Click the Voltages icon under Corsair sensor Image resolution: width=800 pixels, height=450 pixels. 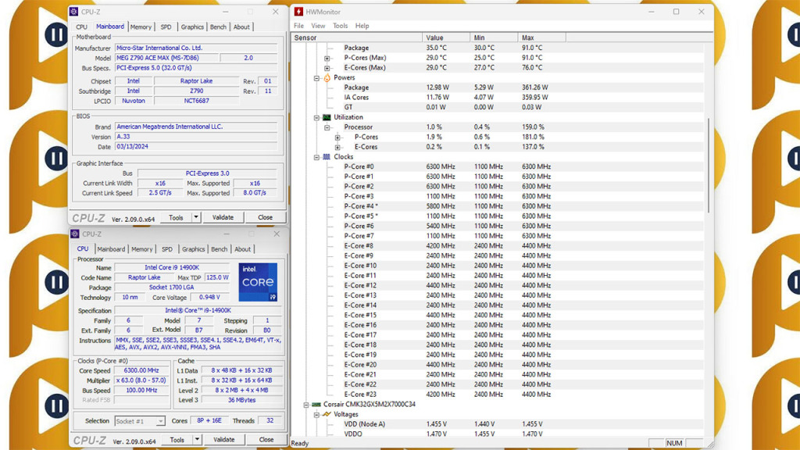pos(327,414)
